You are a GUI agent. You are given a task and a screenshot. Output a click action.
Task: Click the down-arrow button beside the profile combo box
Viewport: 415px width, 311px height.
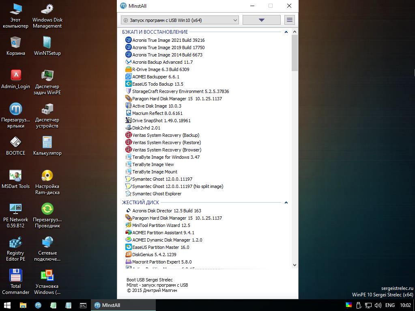261,20
